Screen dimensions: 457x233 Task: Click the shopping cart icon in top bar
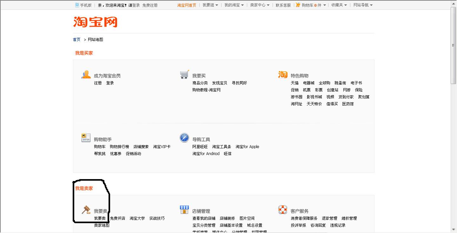[298, 5]
